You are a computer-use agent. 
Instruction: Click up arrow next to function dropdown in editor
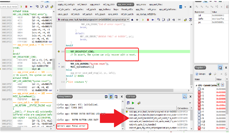point(132,20)
